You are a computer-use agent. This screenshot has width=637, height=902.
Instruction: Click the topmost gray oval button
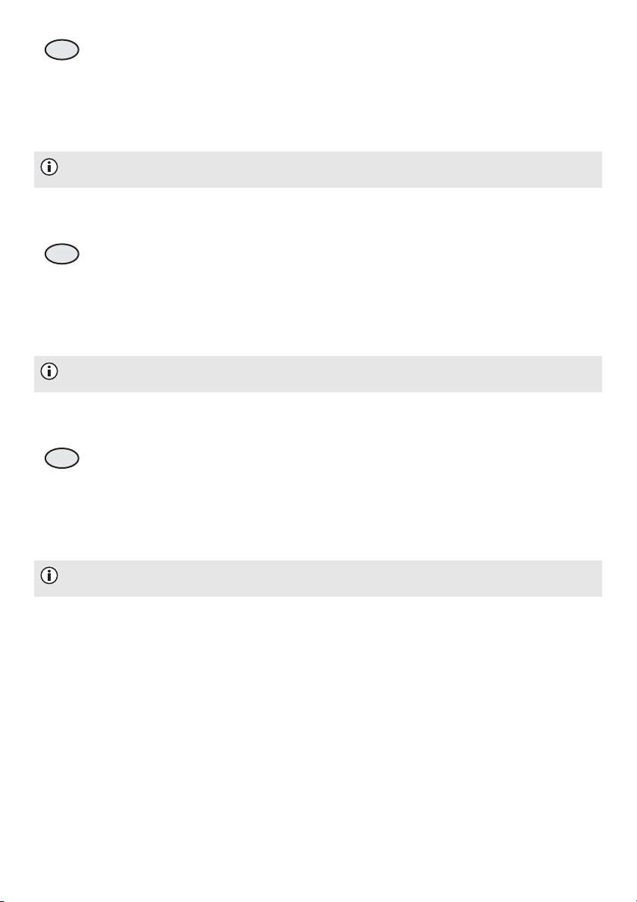61,51
